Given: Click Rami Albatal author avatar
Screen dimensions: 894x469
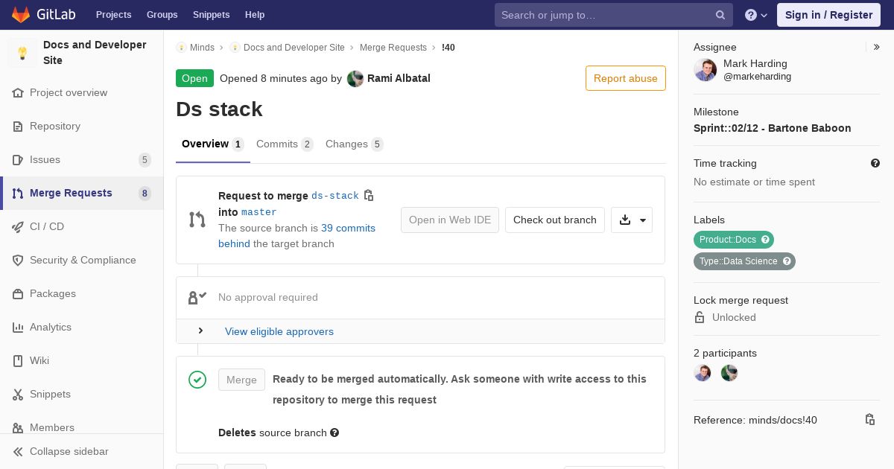Looking at the screenshot, I should [x=355, y=78].
